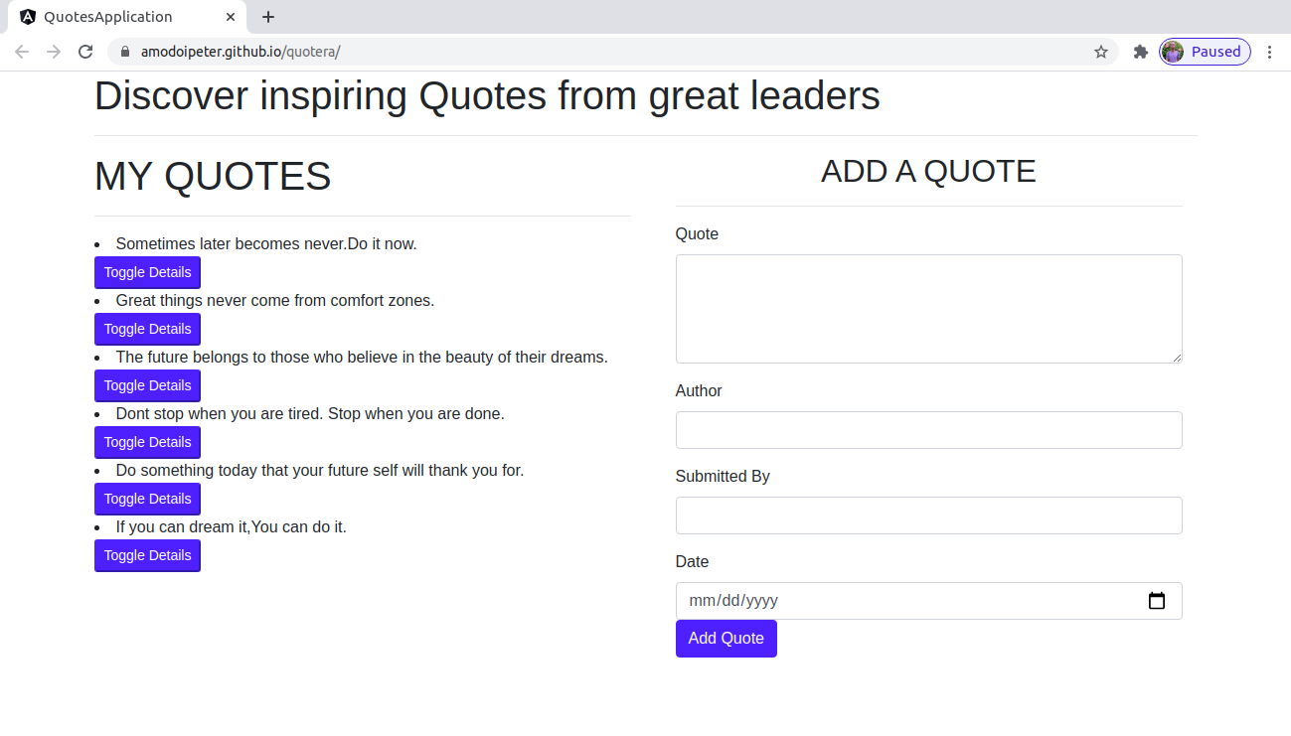Viewport: 1291px width, 736px height.
Task: Close the QuotesApplication tab
Action: click(x=231, y=17)
